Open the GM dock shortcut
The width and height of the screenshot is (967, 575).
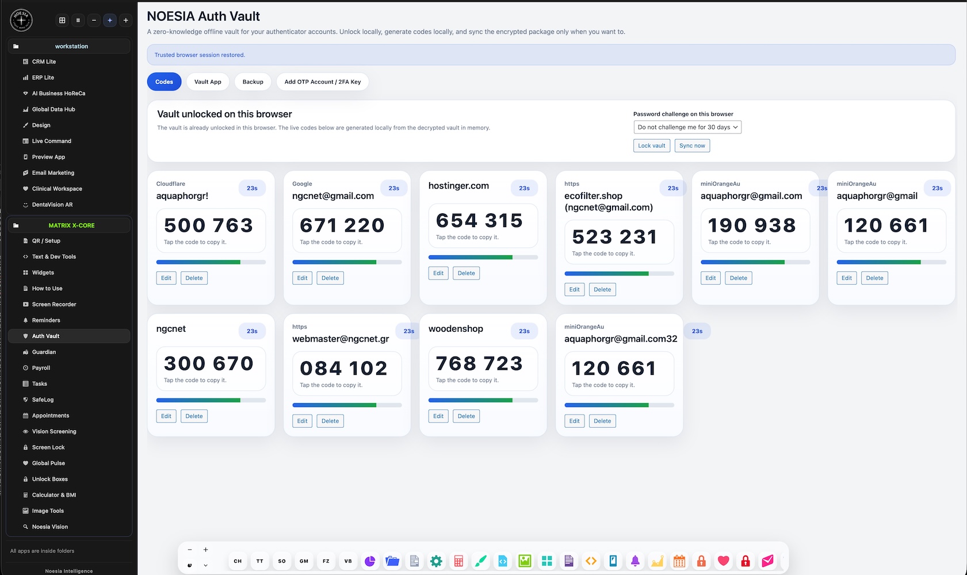tap(304, 561)
